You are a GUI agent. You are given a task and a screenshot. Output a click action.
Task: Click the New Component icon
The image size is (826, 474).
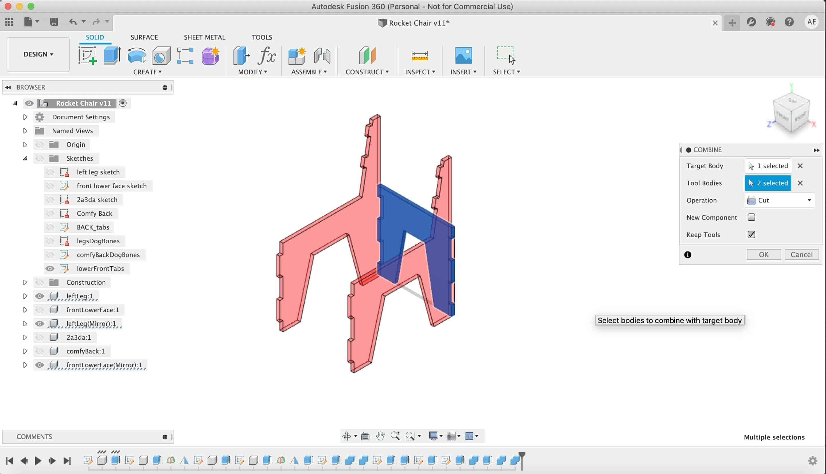tap(297, 55)
